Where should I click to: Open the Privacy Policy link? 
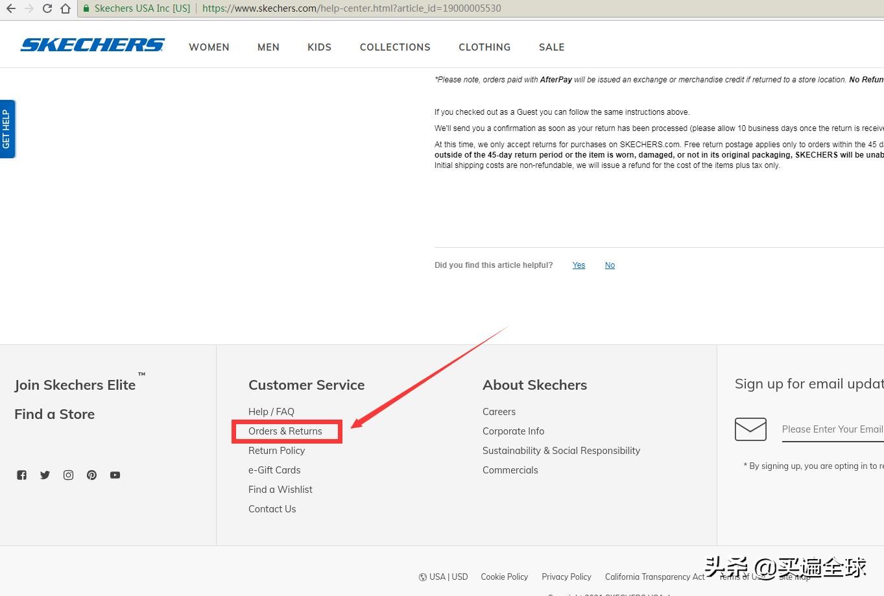pyautogui.click(x=566, y=577)
